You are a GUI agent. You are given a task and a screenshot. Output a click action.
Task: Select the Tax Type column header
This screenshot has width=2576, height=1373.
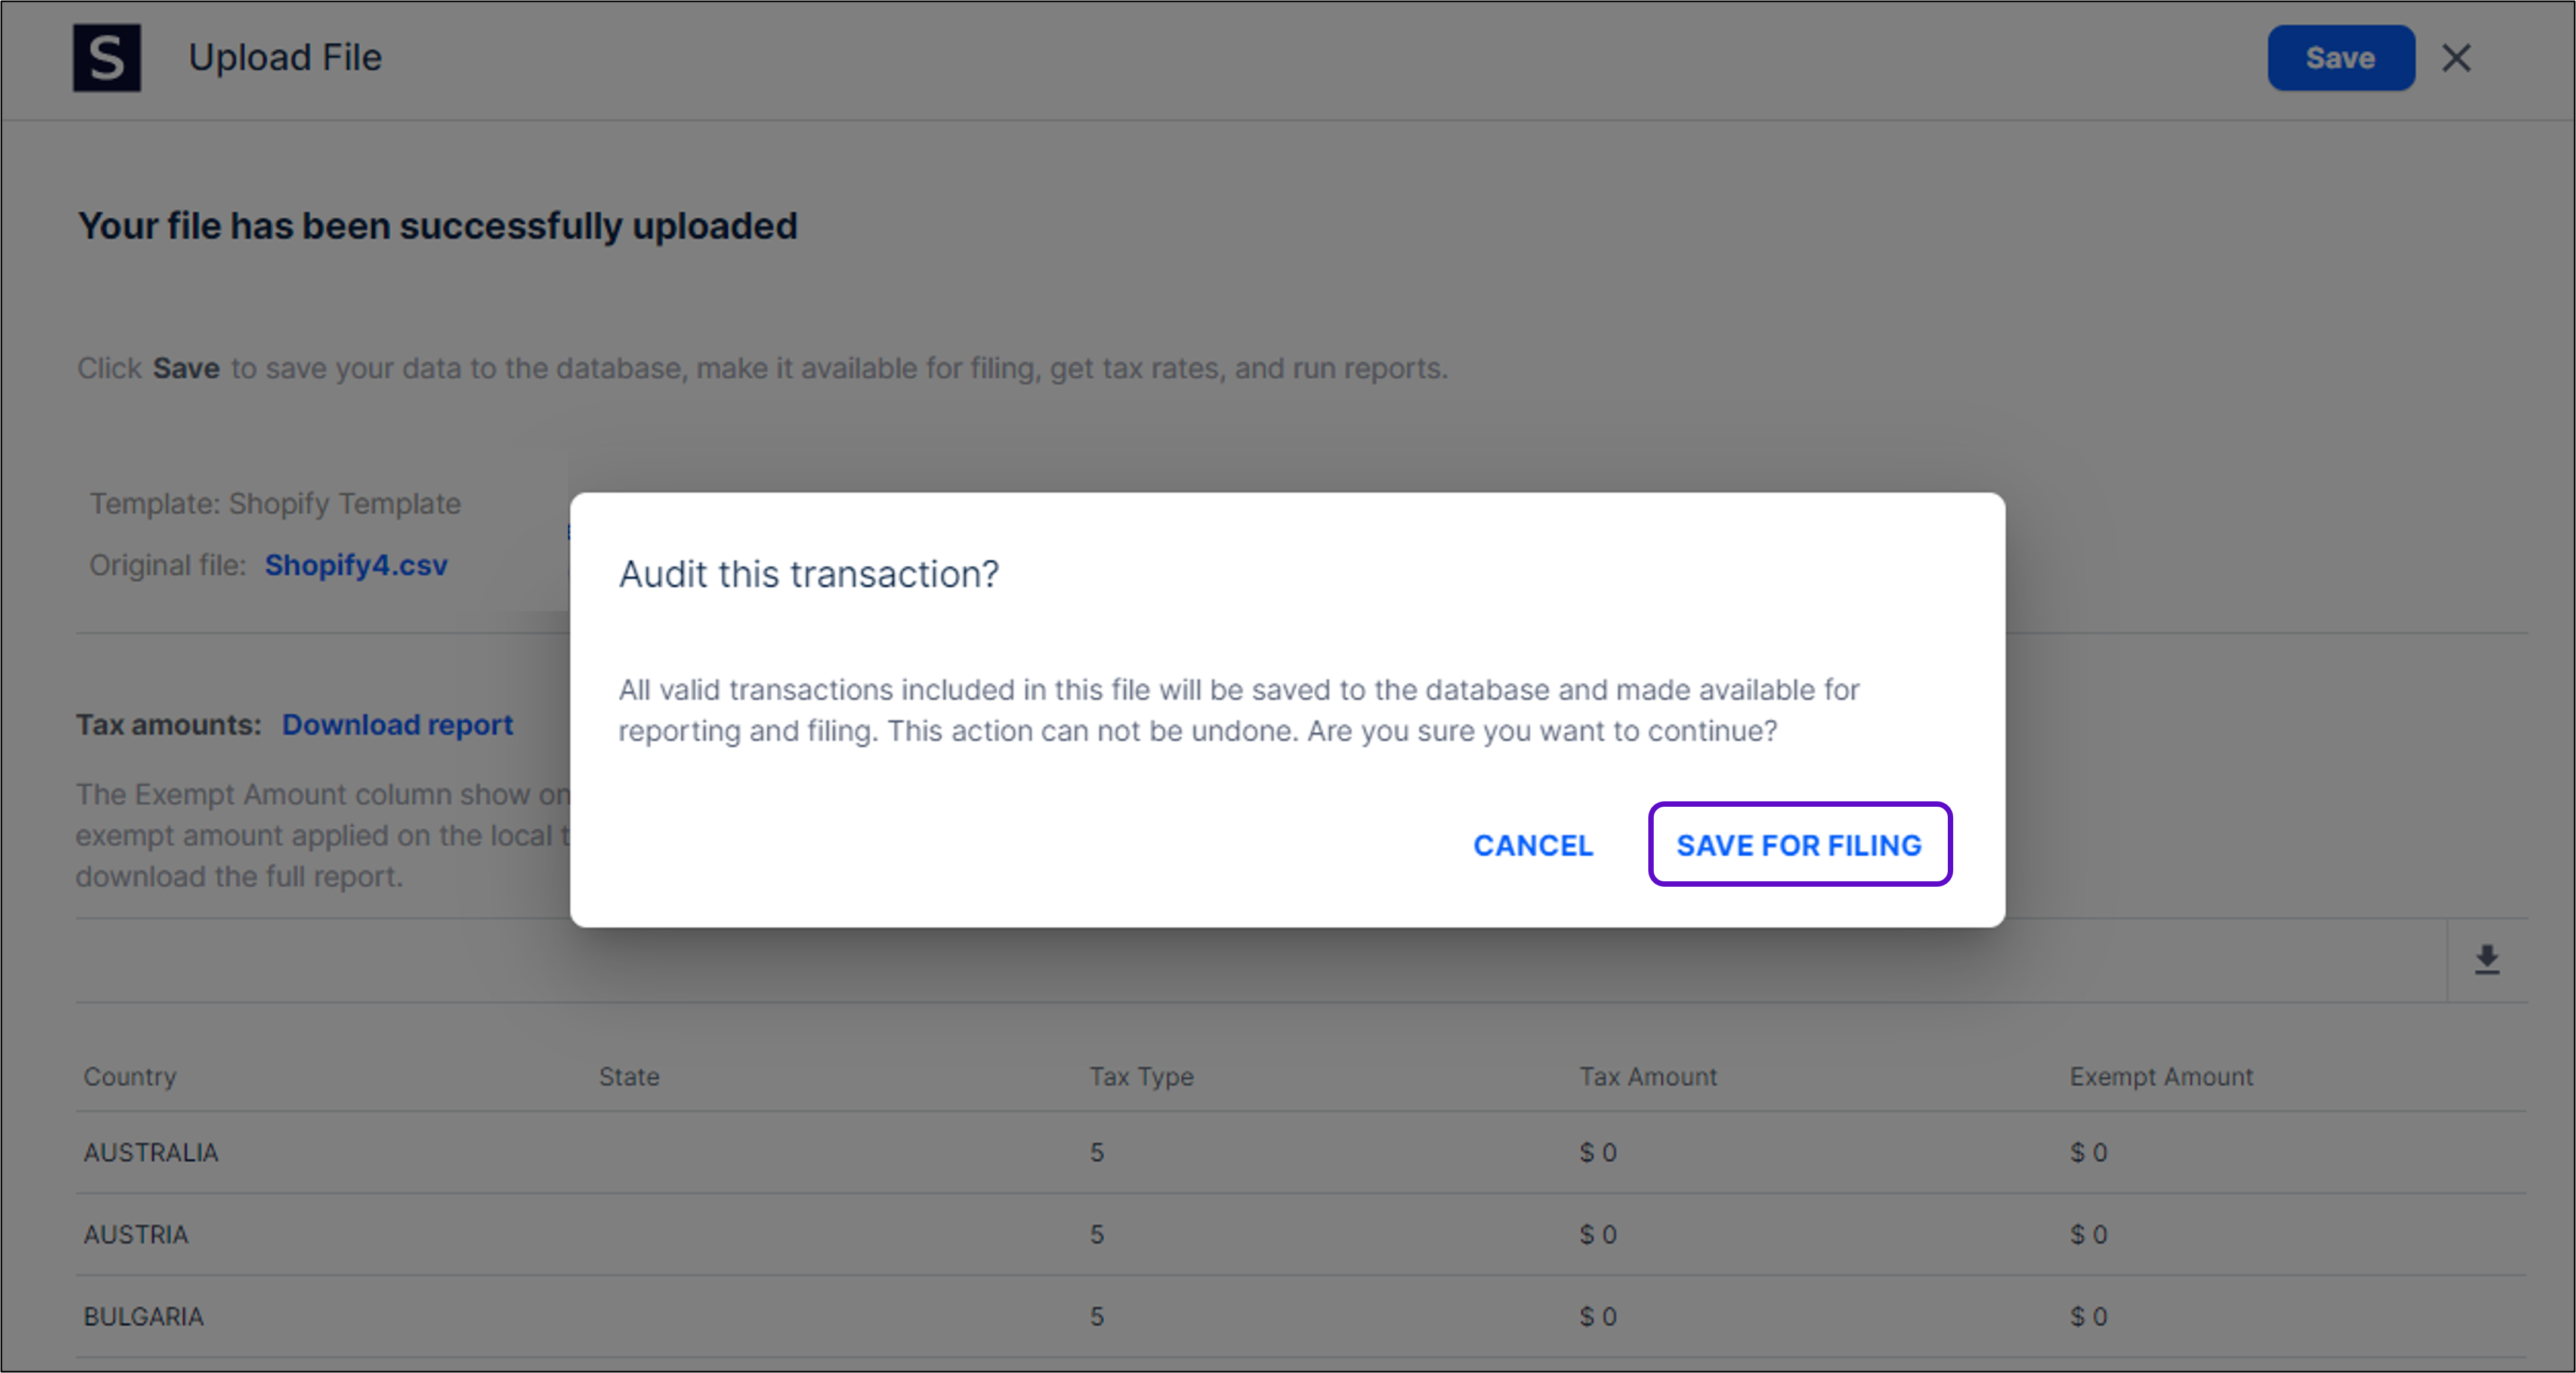(x=1141, y=1076)
